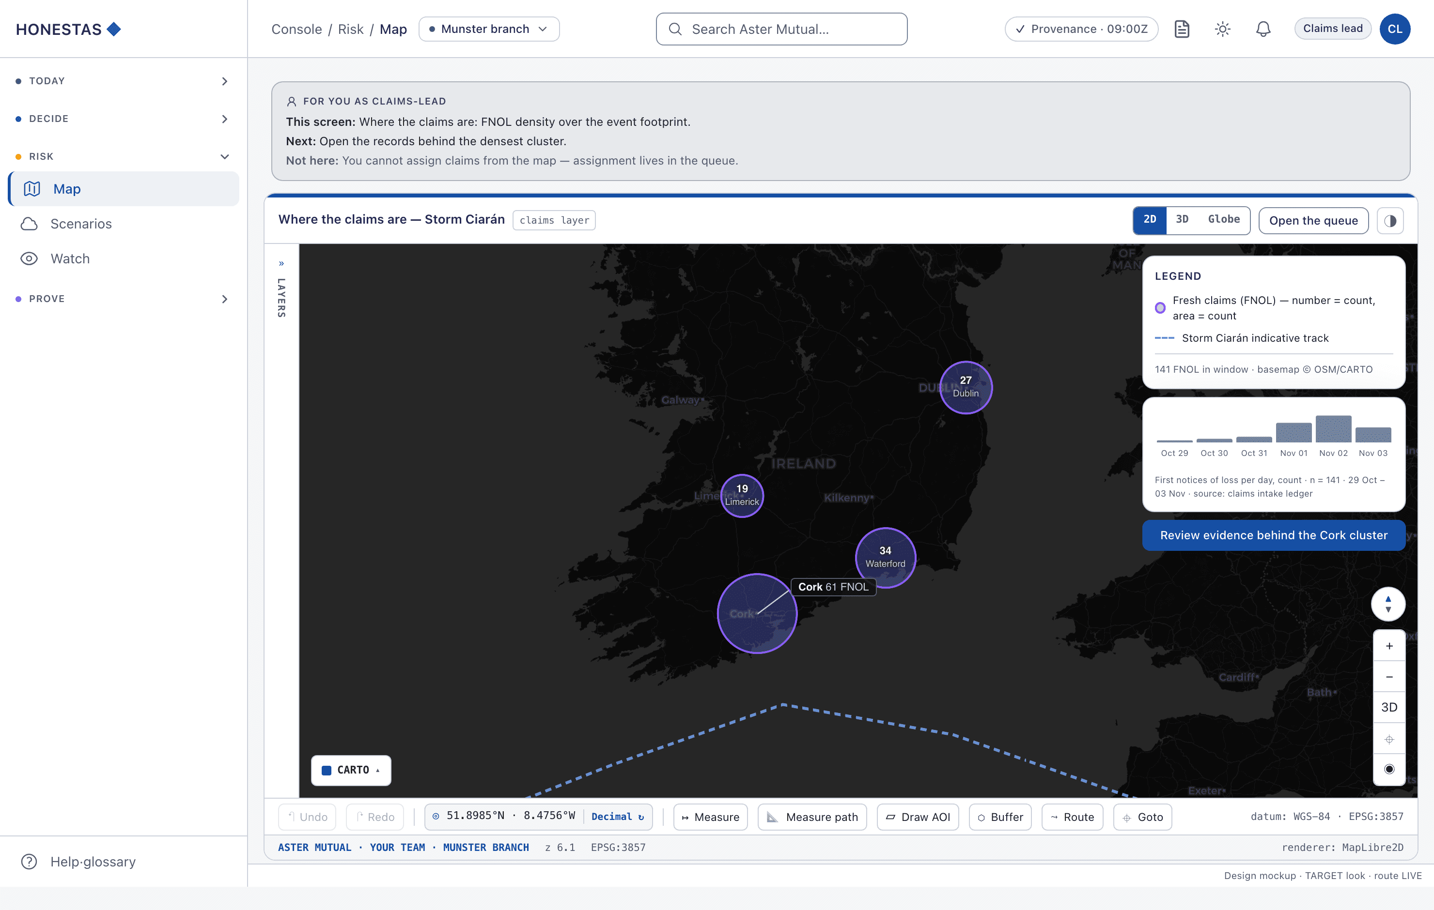Click the Dublin 27 cluster bubble

pyautogui.click(x=966, y=387)
